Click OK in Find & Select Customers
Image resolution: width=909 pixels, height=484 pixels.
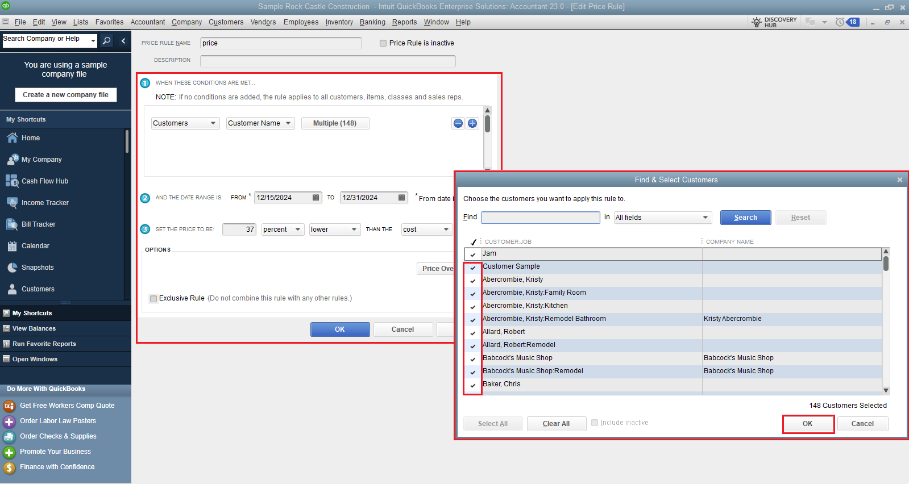coord(808,424)
